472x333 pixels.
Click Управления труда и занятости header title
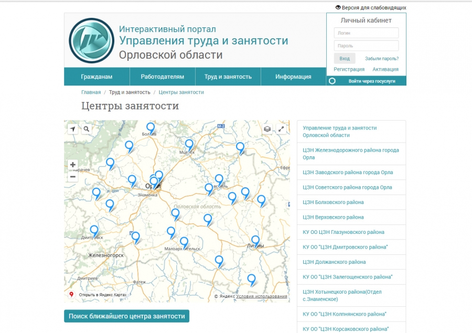coord(204,41)
